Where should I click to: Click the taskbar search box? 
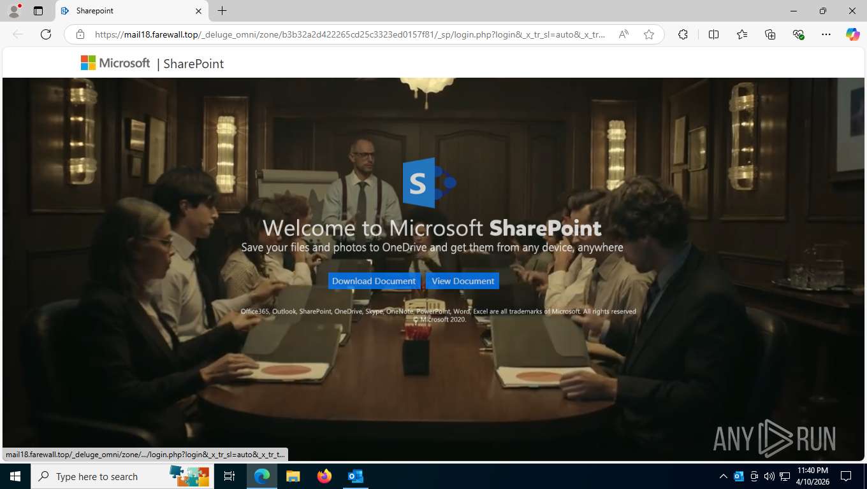[x=122, y=476]
